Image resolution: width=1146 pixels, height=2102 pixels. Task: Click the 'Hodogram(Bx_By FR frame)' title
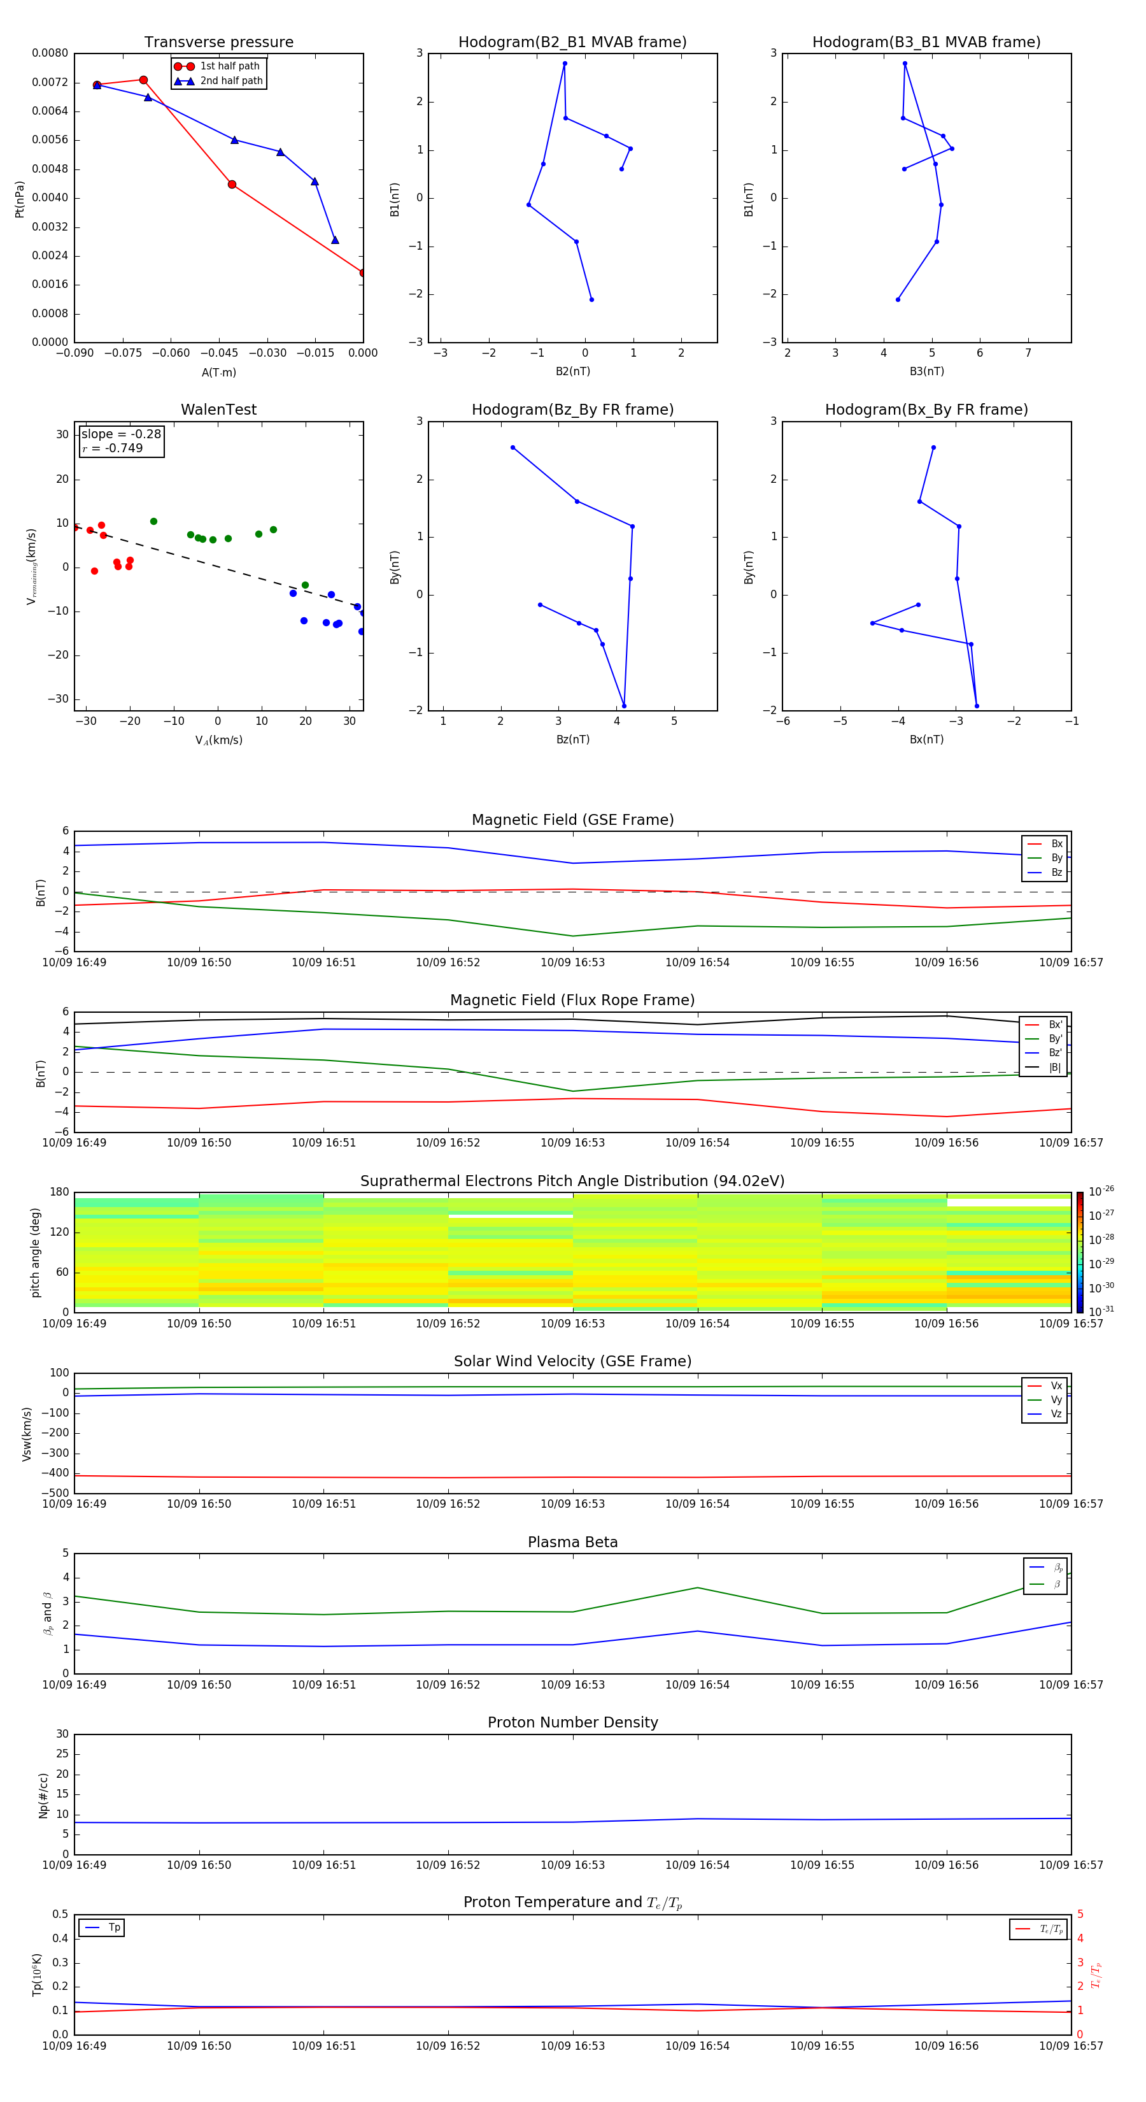click(x=926, y=410)
